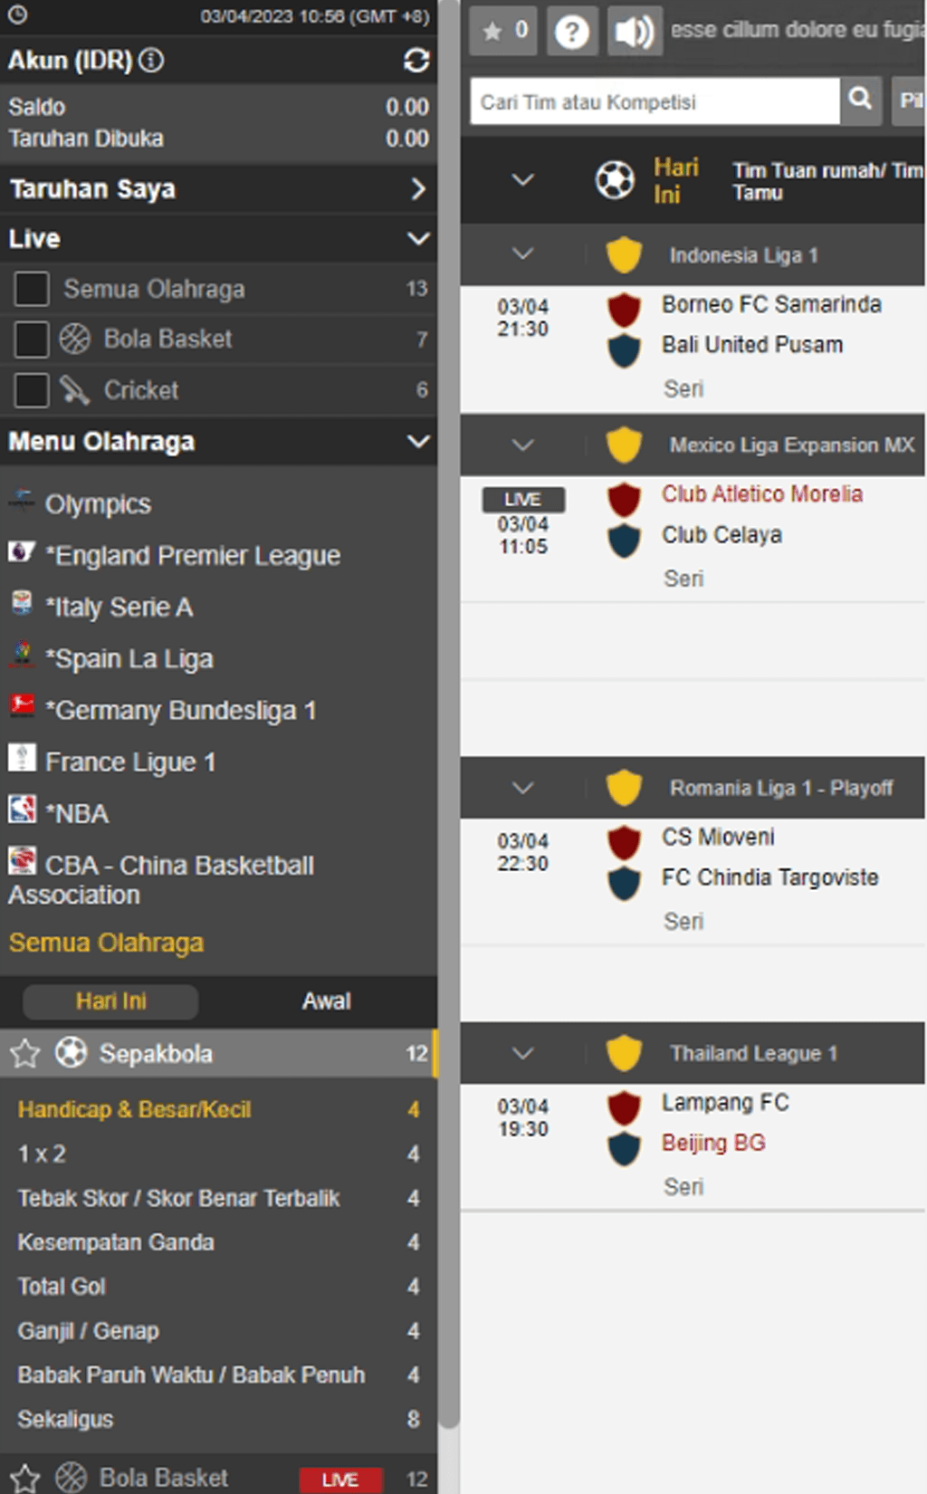The height and width of the screenshot is (1494, 927).
Task: Click the Akun info circle icon
Action: point(152,61)
